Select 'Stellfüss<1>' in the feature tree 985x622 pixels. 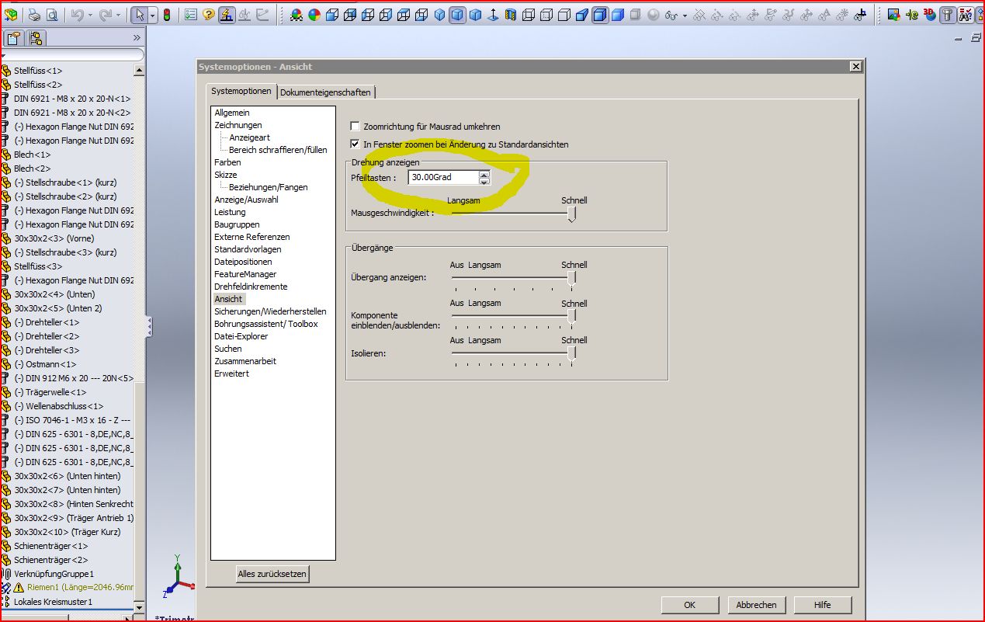(x=38, y=71)
